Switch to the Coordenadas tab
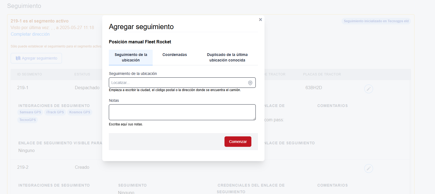 175,55
